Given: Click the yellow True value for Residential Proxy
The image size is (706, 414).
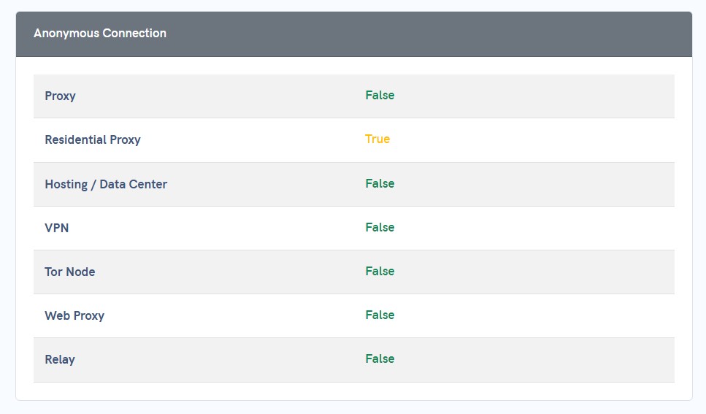Looking at the screenshot, I should pos(377,139).
